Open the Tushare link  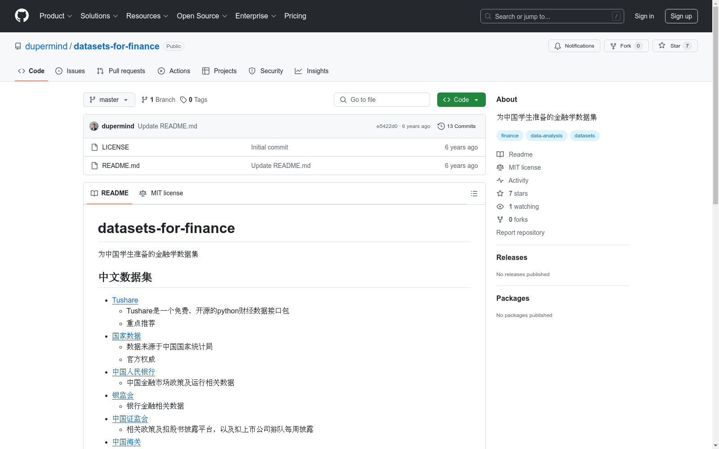pos(125,300)
